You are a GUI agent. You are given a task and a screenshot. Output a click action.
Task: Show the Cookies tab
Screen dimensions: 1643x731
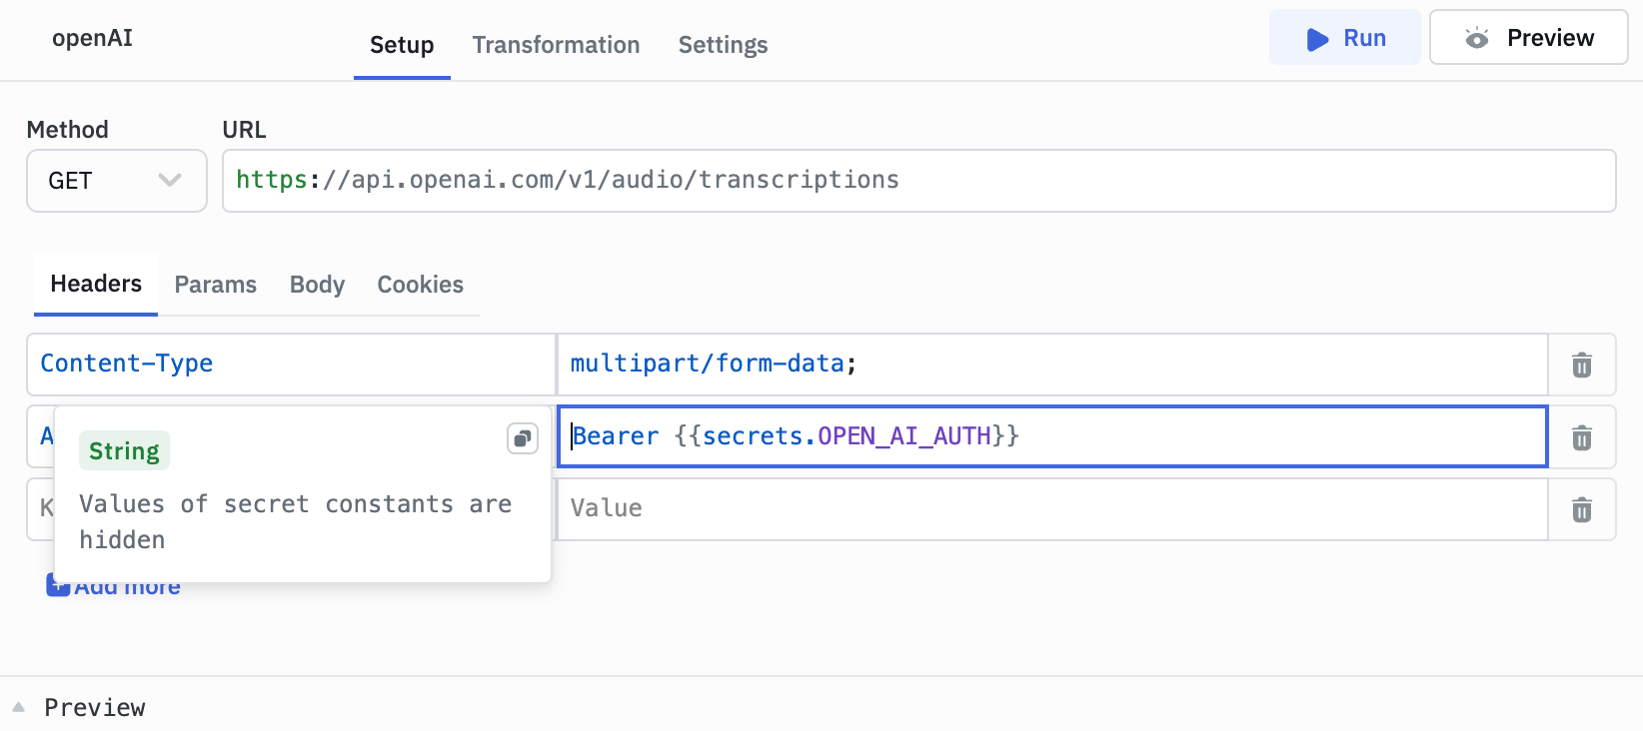(420, 285)
